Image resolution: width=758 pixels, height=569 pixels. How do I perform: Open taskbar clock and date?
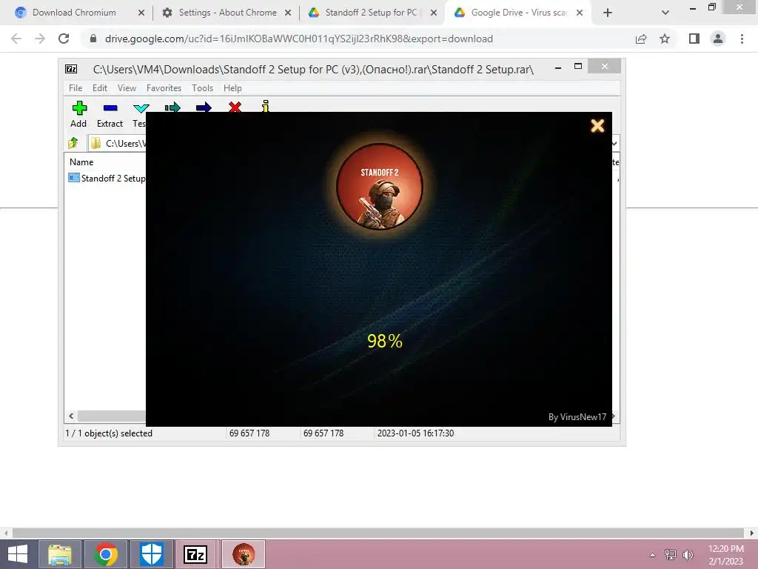tap(725, 554)
